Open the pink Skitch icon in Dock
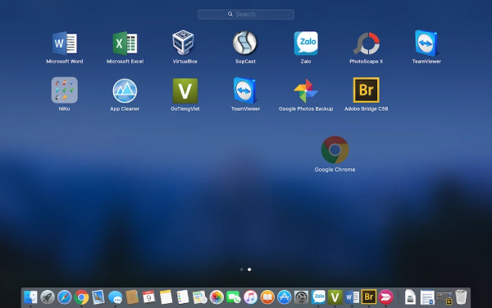This screenshot has width=492, height=308. pos(385,297)
